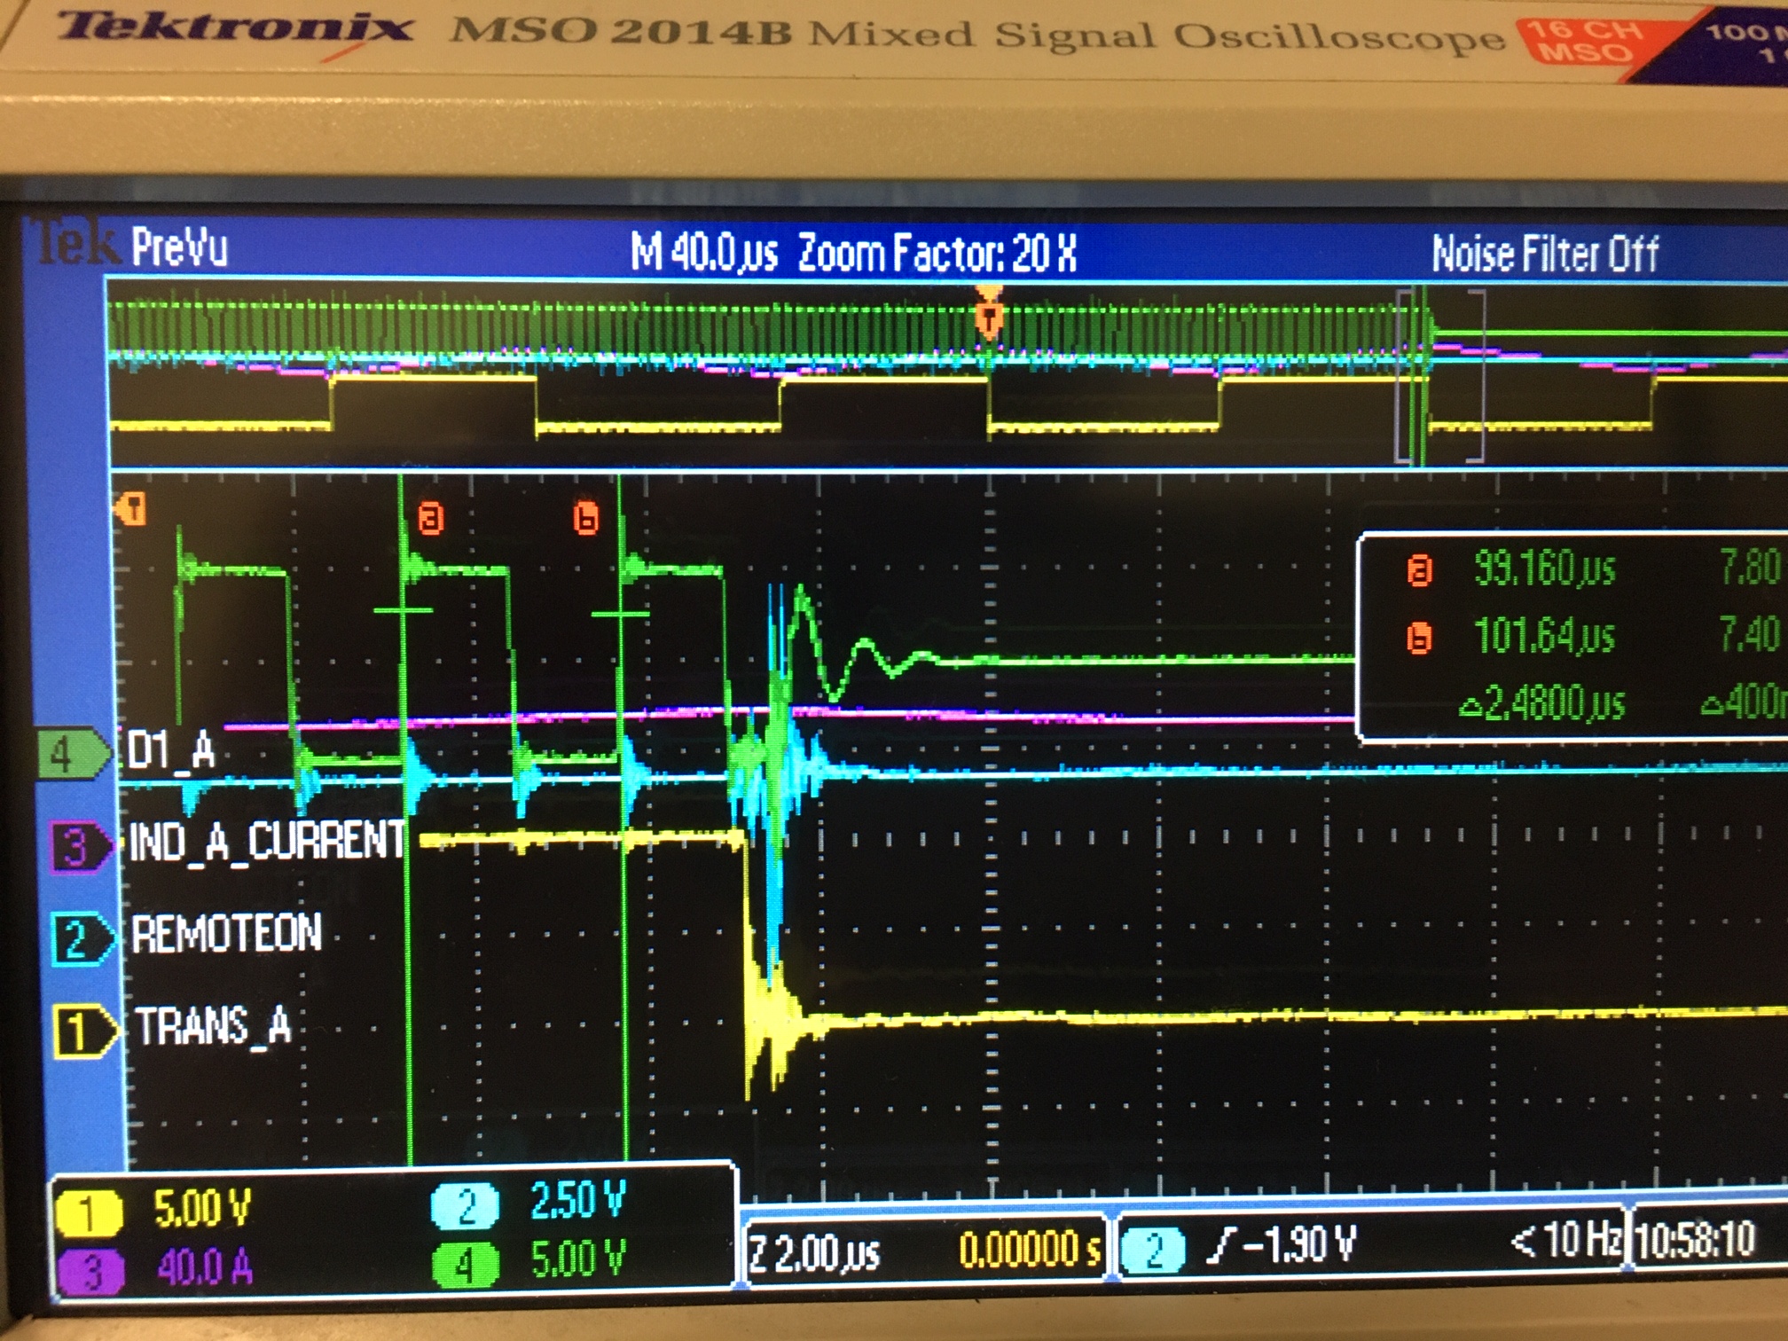Select the channel 3 IND_A_CURRENT marker
The image size is (1788, 1341).
point(82,847)
